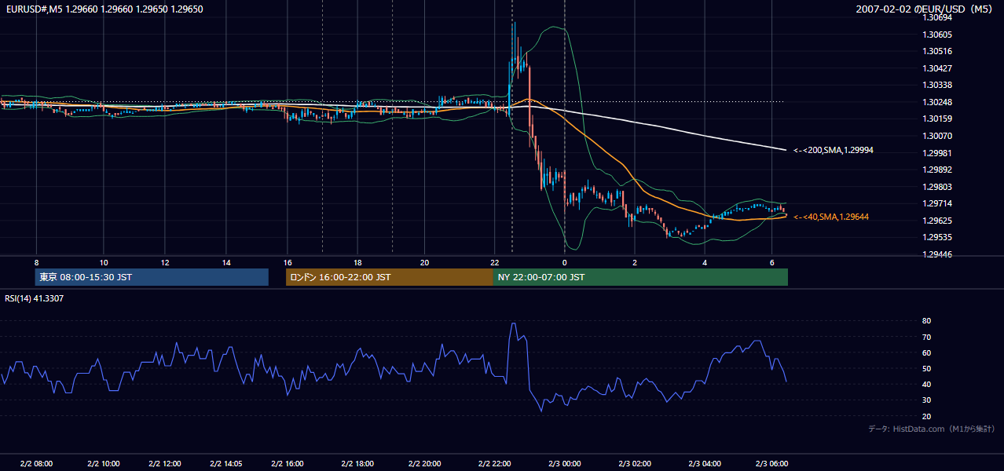Click the 2/2 14:05 time label
Viewport: 1004px width, 471px height.
pos(226,464)
